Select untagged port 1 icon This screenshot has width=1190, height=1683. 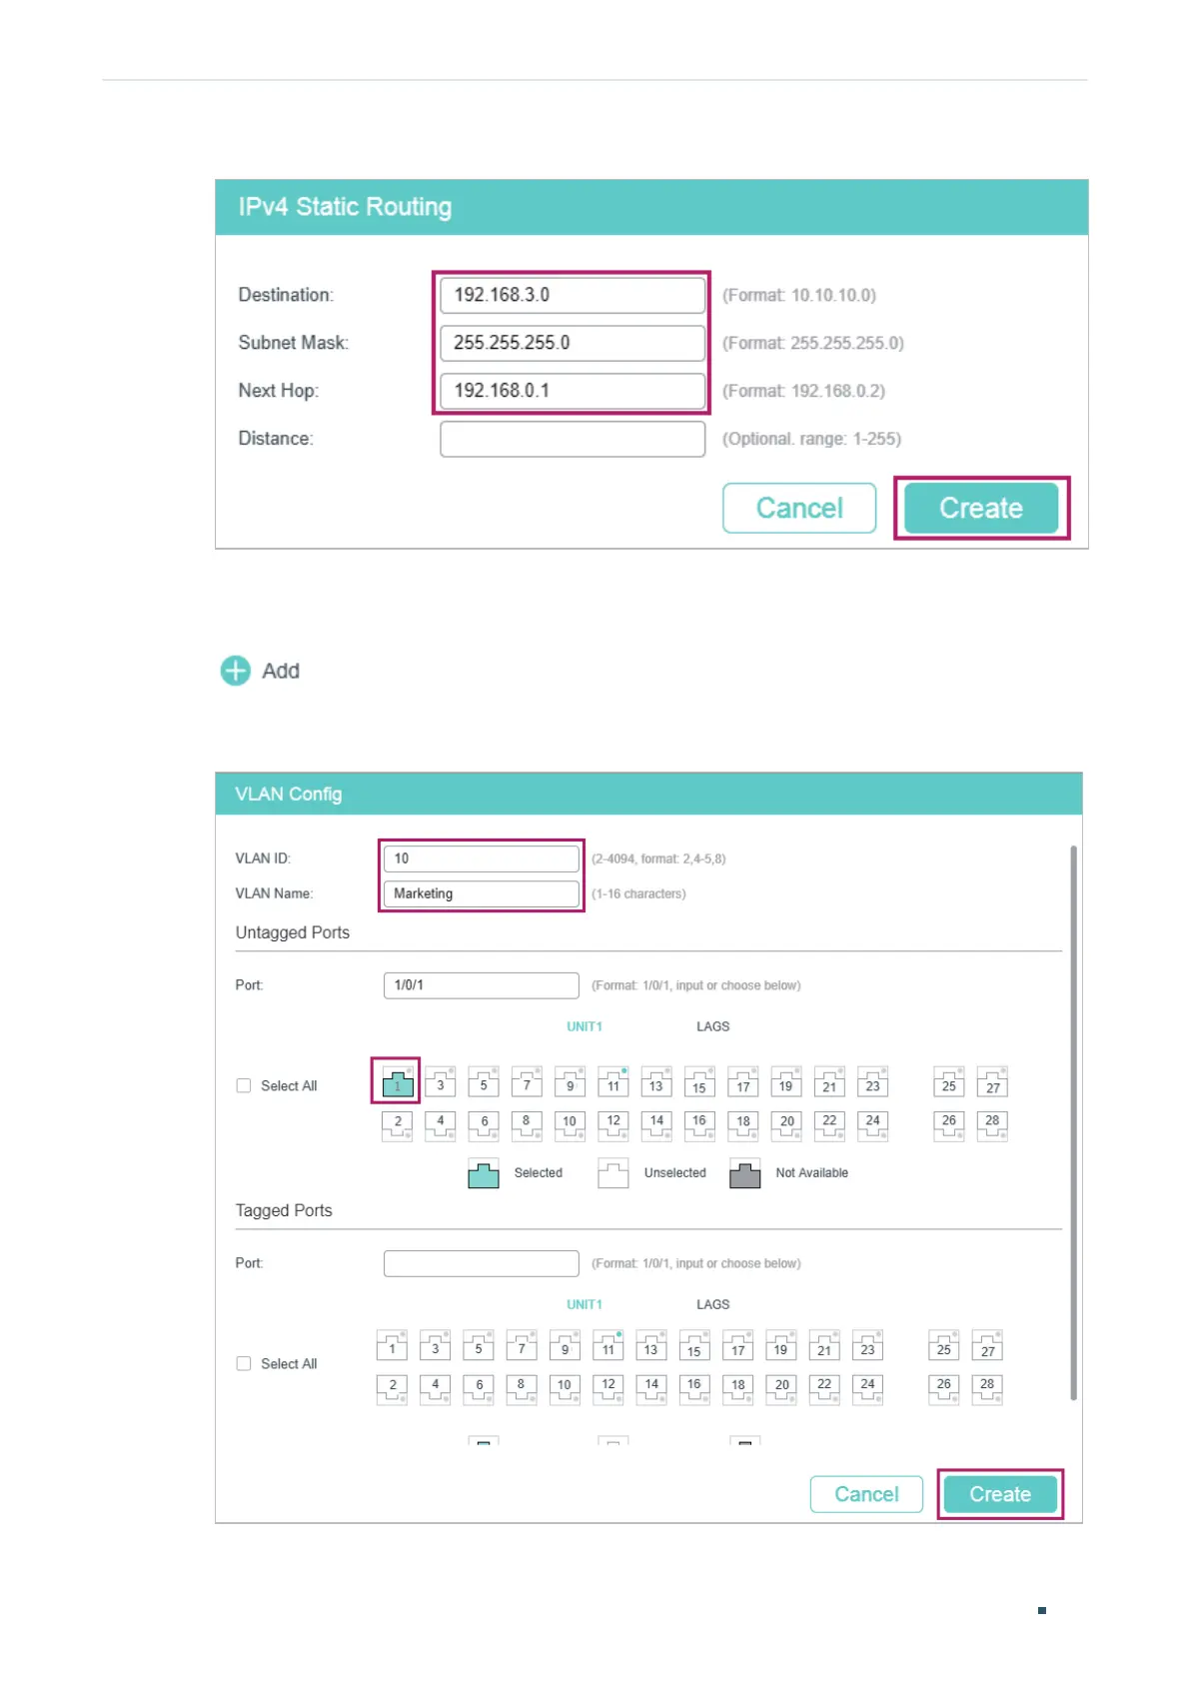(x=397, y=1082)
